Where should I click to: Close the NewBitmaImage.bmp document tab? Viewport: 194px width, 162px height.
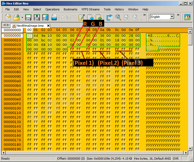(x=48, y=26)
